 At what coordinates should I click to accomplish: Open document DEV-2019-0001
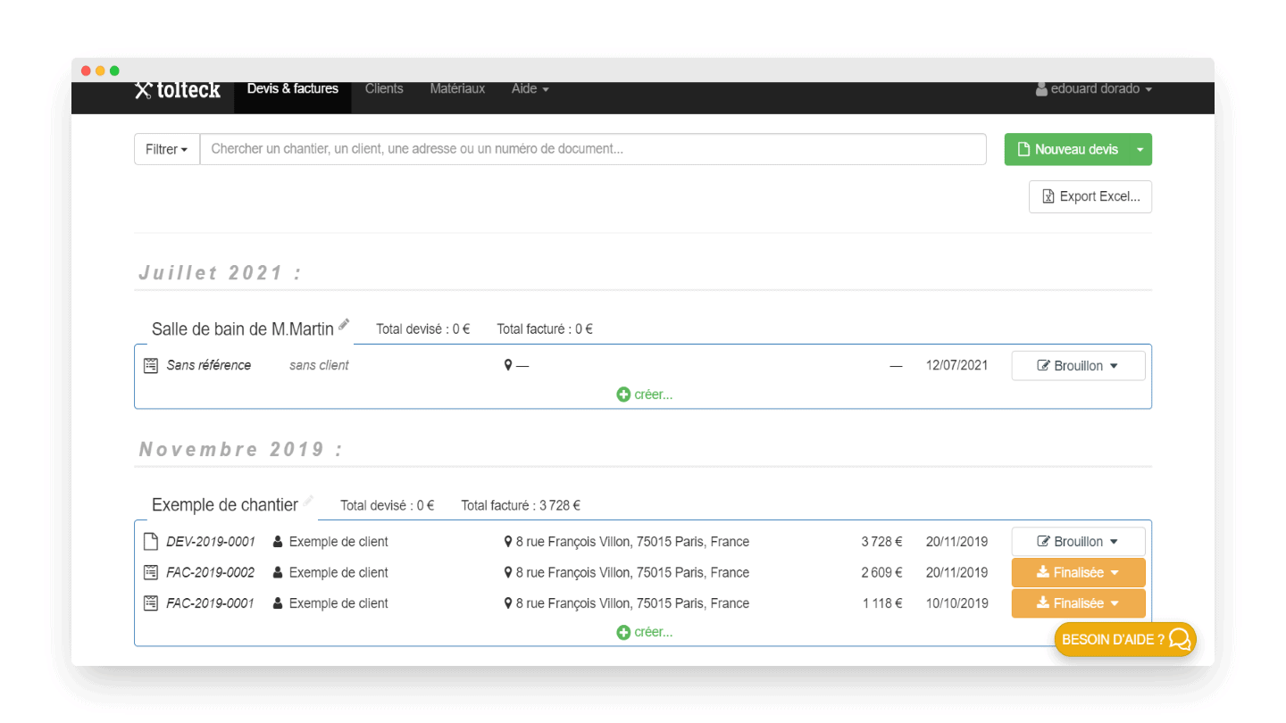point(211,542)
